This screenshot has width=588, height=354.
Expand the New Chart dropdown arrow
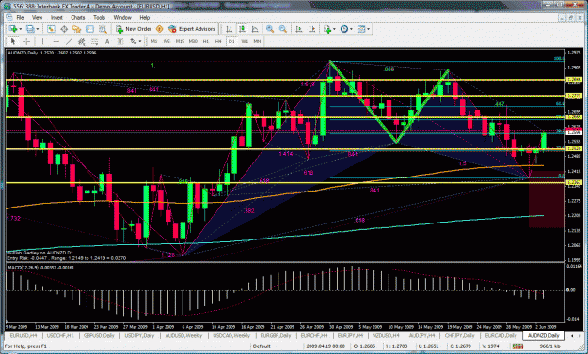(x=21, y=29)
